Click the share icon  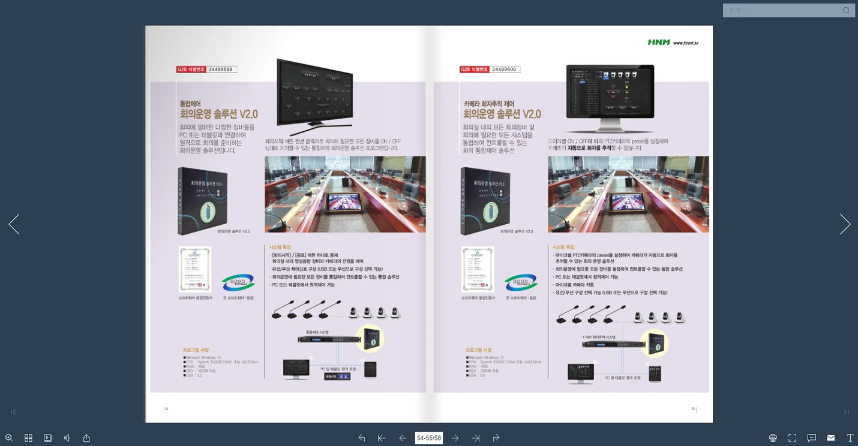tap(86, 438)
